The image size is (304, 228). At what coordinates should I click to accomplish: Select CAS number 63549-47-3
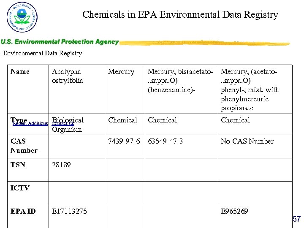pos(165,141)
